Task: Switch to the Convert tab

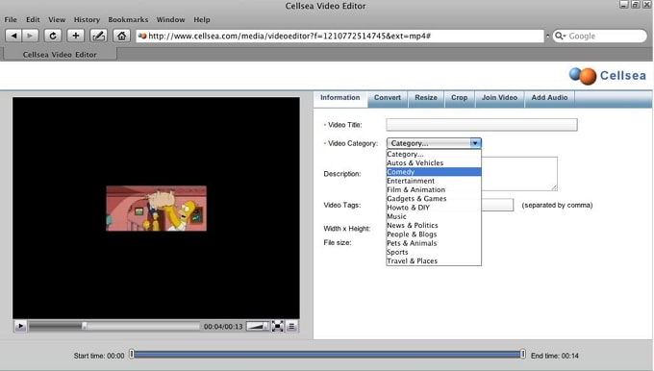Action: click(387, 98)
